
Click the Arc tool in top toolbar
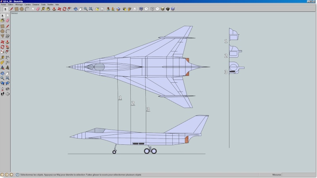27,9
